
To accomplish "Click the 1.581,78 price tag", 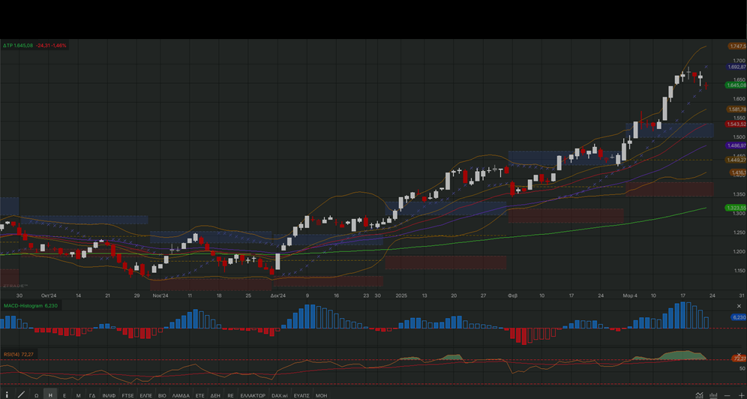I will 736,109.
